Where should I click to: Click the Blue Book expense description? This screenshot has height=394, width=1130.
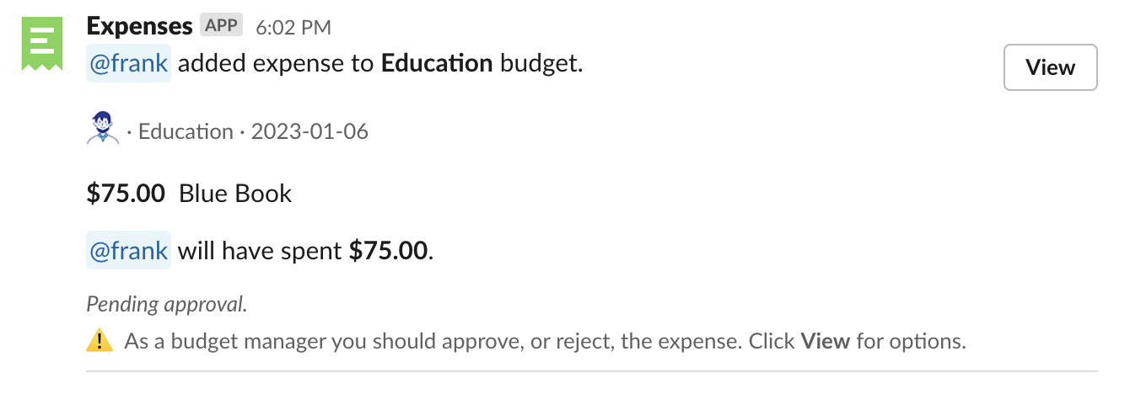tap(235, 194)
